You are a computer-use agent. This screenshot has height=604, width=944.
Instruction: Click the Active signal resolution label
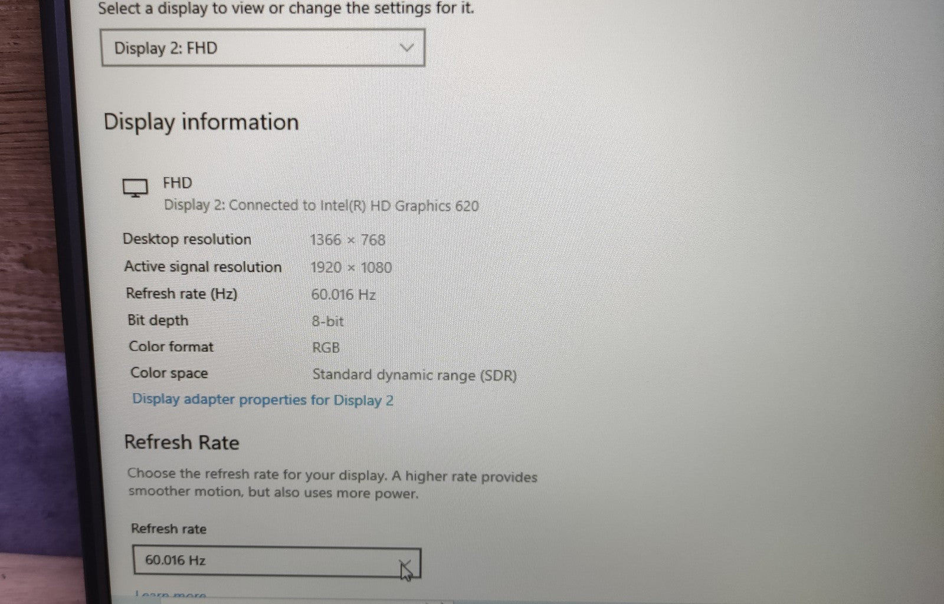pyautogui.click(x=203, y=267)
